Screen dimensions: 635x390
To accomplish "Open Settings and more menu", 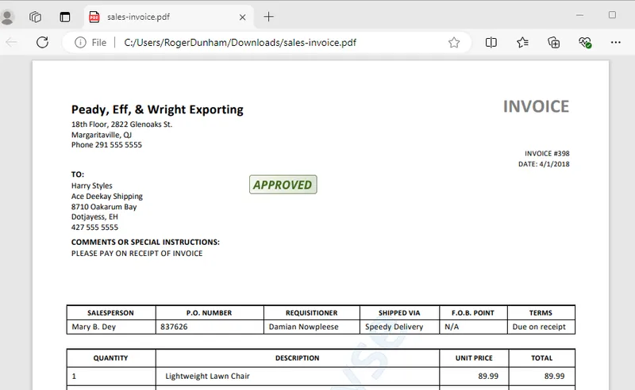I will [x=616, y=43].
